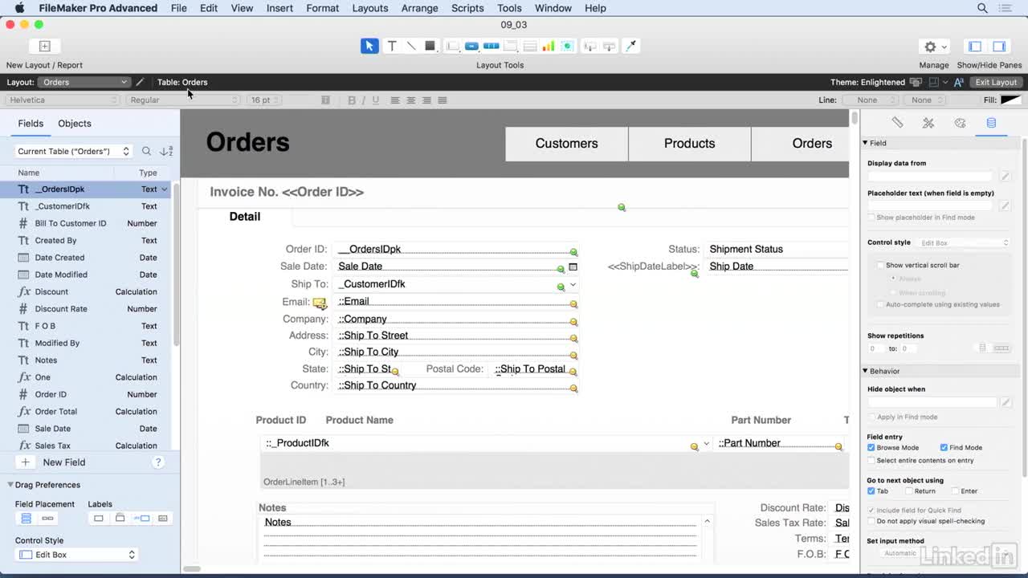Toggle the left pane visibility
The width and height of the screenshot is (1028, 578).
975,47
